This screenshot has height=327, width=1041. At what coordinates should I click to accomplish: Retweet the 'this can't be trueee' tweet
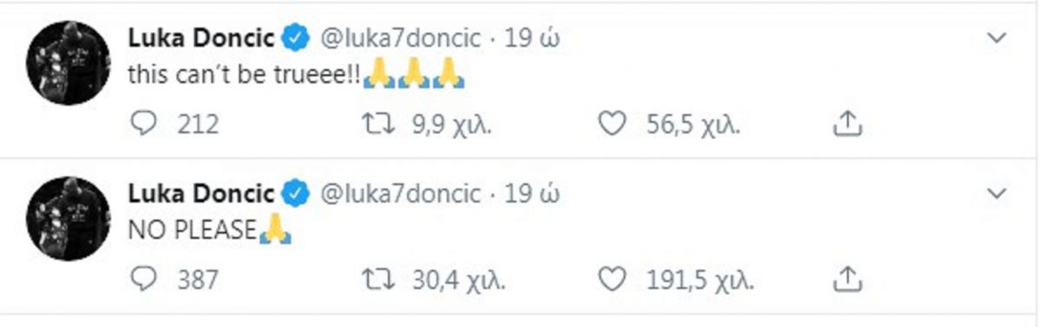378,125
